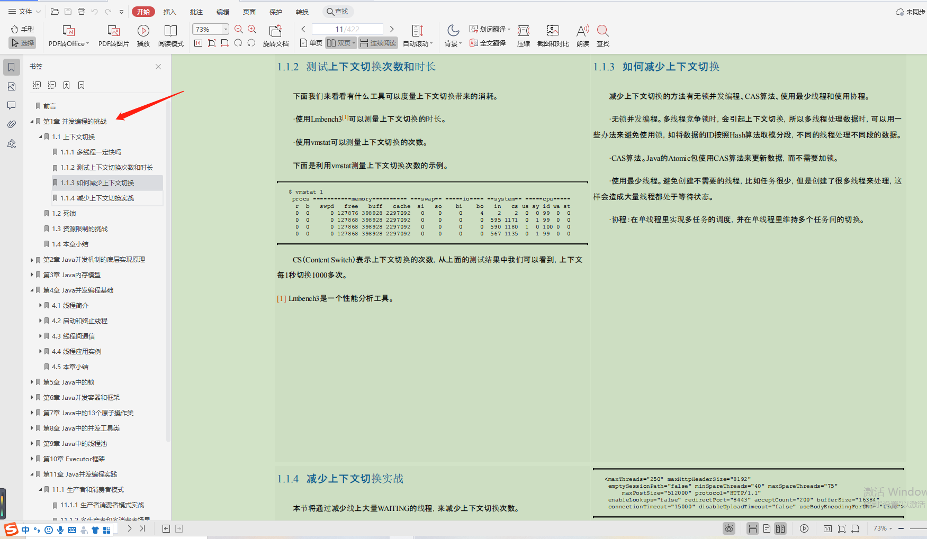The width and height of the screenshot is (927, 539).
Task: Rotate the page counter-clockwise
Action: (x=251, y=43)
